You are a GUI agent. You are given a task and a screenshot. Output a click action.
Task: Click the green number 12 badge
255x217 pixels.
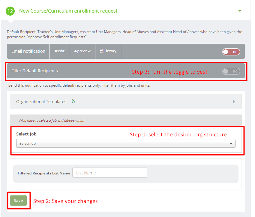(x=10, y=11)
